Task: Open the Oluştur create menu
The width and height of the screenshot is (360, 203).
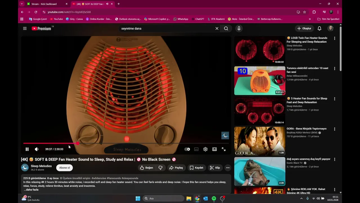Action: [304, 28]
